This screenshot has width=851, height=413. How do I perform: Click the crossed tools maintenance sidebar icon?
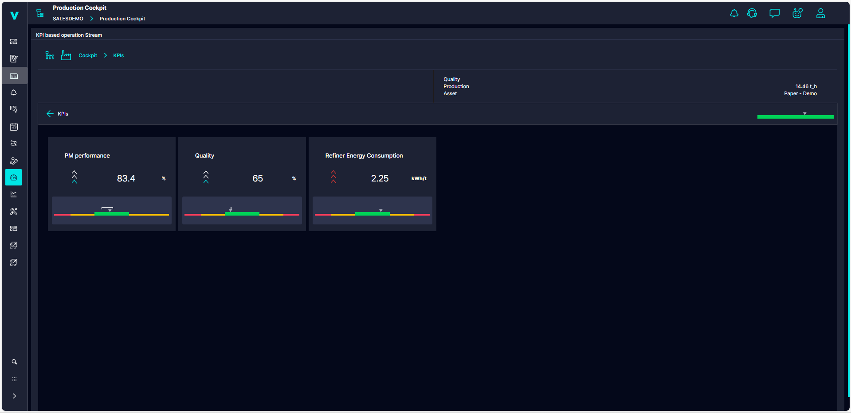pyautogui.click(x=14, y=212)
